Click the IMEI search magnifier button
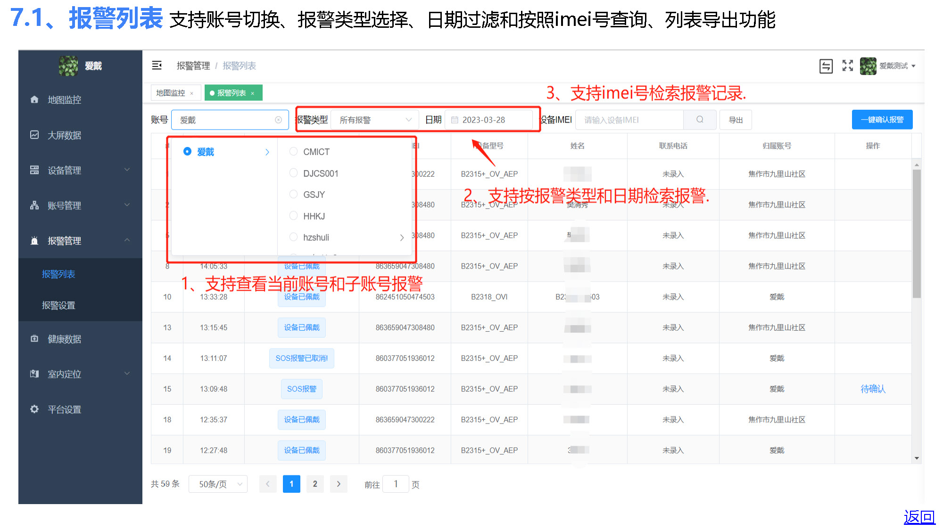Viewport: 943px width, 530px height. point(700,120)
